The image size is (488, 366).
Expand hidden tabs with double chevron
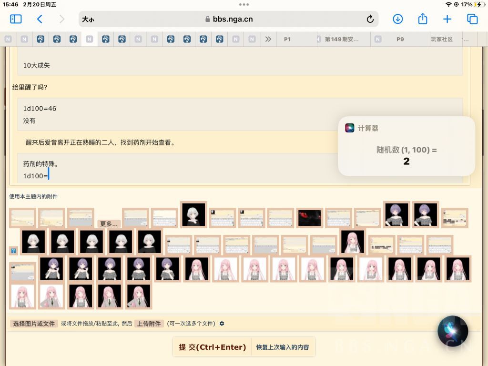268,39
